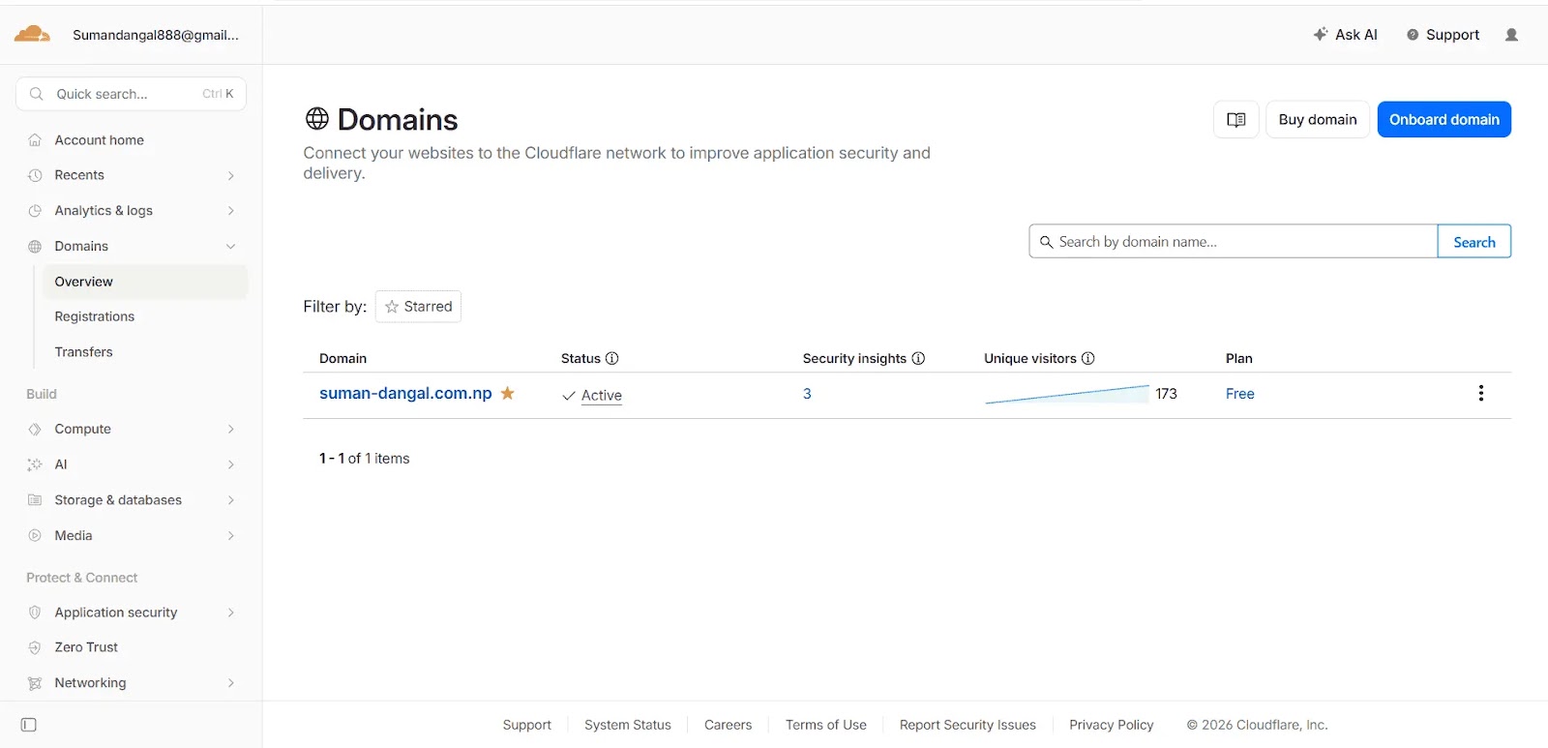Click the Cloudflare cloud logo

coord(32,35)
